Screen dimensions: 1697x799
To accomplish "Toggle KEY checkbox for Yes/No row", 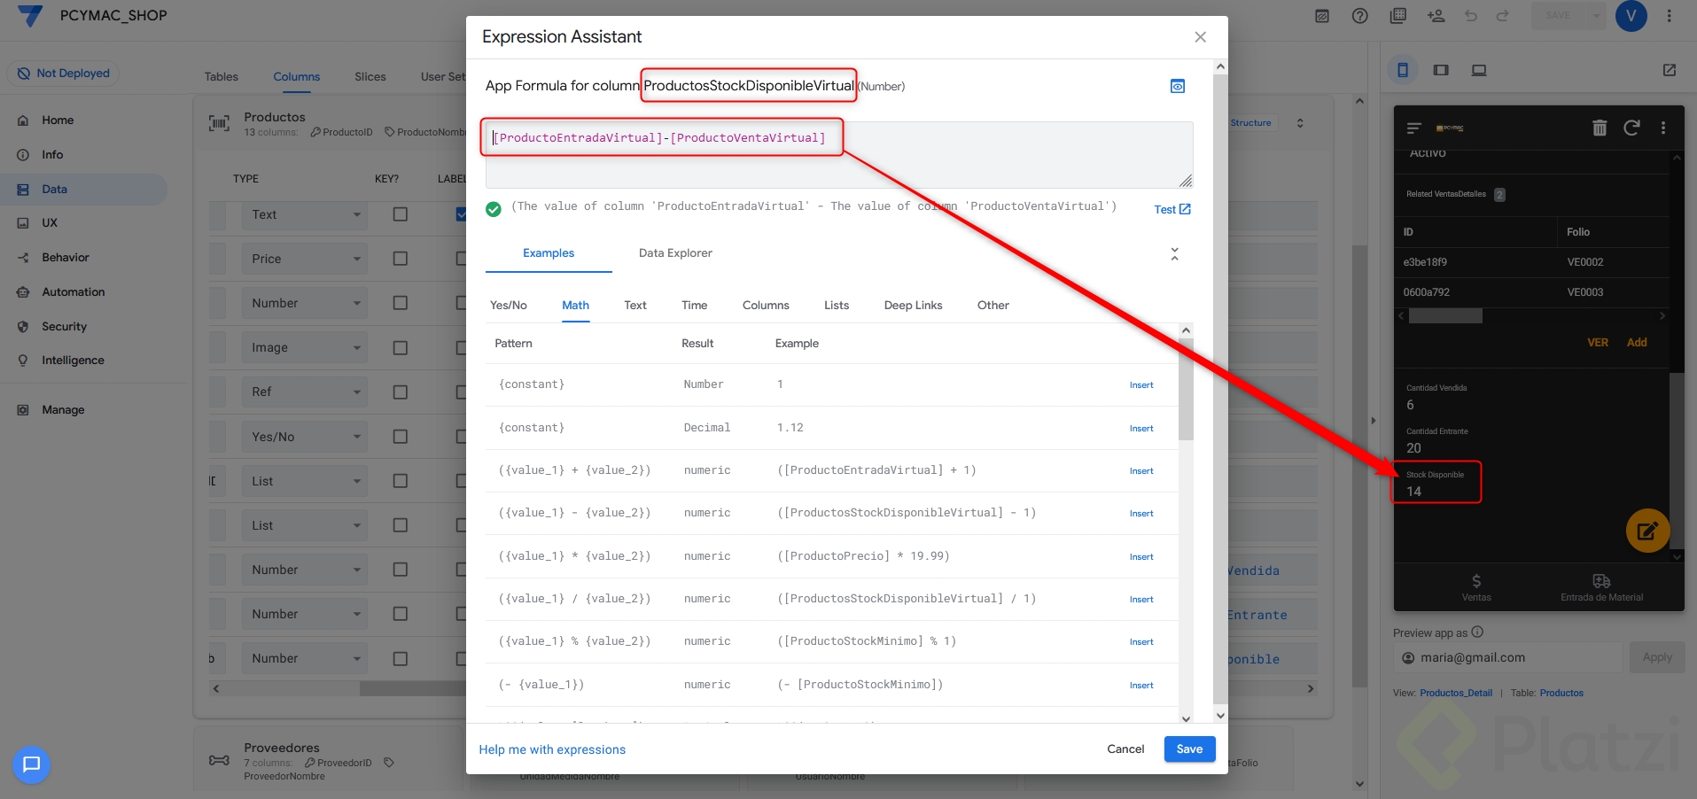I will point(401,437).
